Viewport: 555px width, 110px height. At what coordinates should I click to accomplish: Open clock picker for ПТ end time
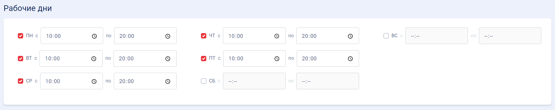tap(350, 59)
